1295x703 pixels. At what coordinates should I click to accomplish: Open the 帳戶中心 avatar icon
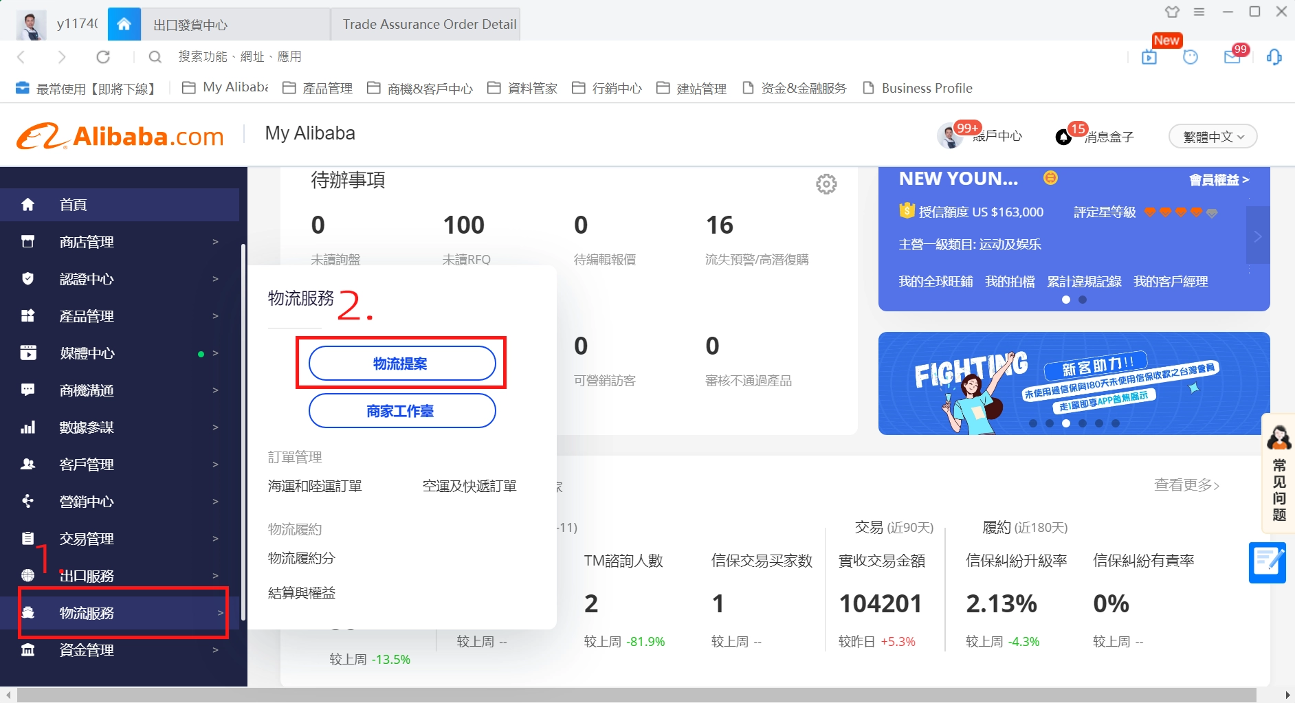coord(950,136)
